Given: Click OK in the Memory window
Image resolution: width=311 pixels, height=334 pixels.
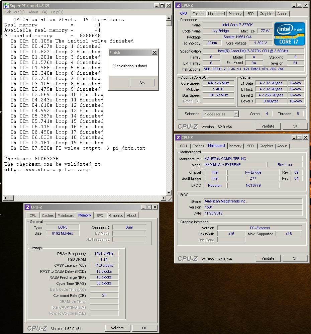Looking at the screenshot, I should 144,328.
